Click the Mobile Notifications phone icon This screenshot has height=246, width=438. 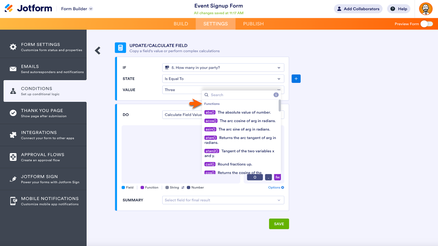13,201
